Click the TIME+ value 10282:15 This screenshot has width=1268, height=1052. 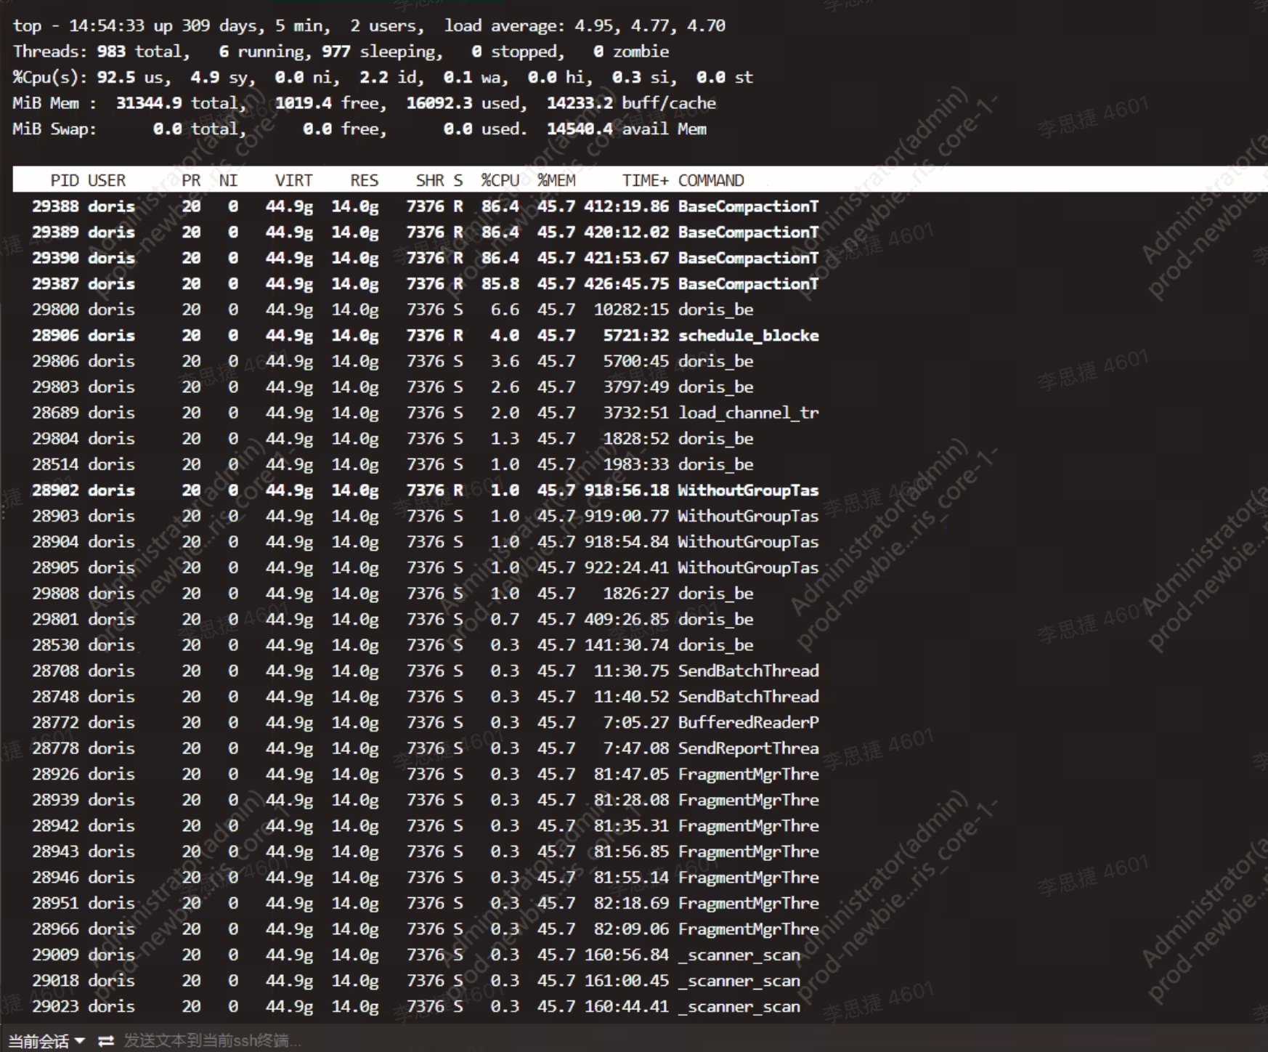pyautogui.click(x=632, y=309)
